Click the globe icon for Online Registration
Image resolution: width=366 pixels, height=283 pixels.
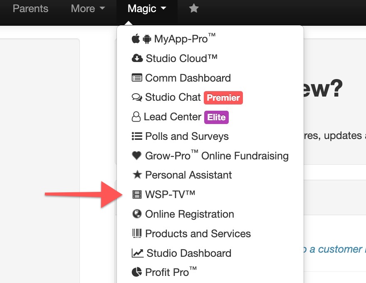click(137, 213)
